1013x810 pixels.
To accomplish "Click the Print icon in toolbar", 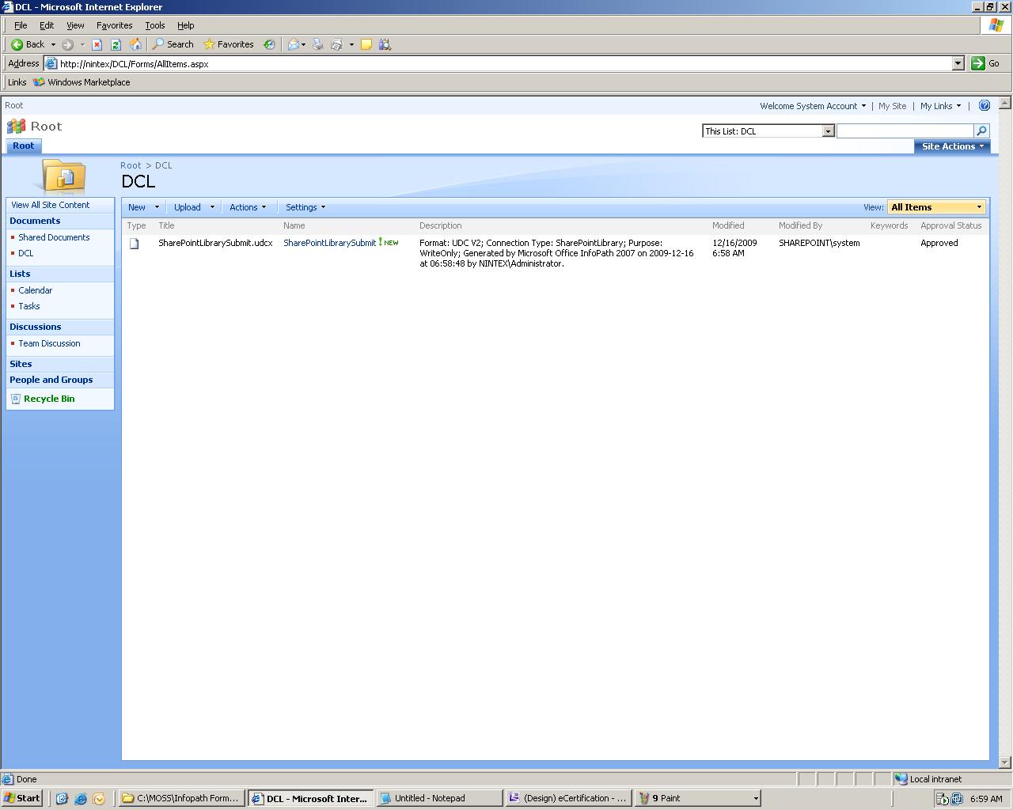I will click(x=318, y=44).
